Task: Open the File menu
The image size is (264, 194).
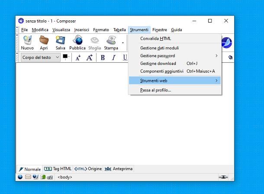Action: 24,30
